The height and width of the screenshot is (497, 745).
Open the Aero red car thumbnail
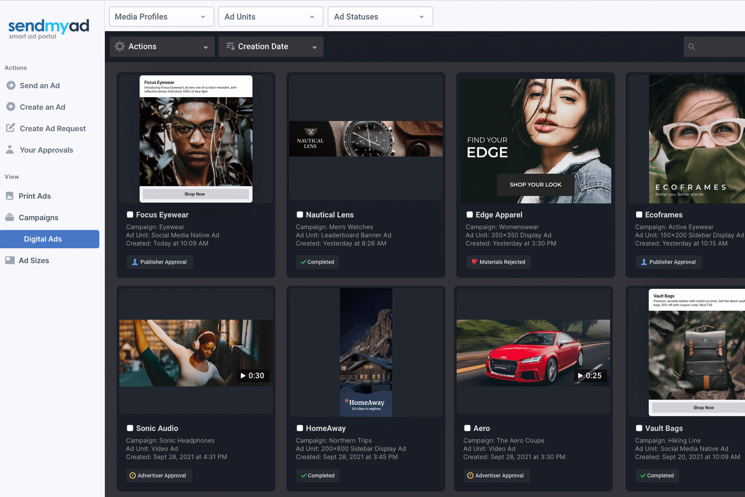click(533, 353)
